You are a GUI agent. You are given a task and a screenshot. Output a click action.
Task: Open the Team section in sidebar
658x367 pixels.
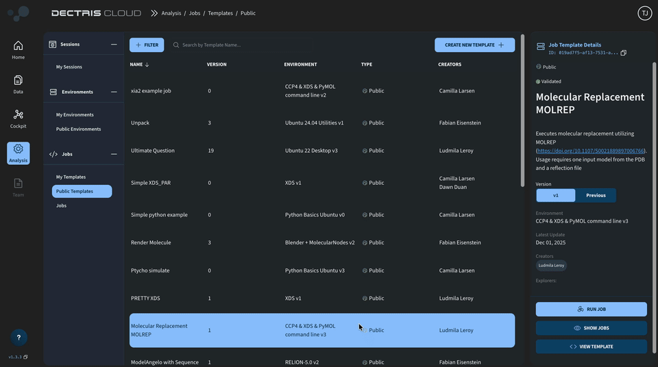click(18, 188)
